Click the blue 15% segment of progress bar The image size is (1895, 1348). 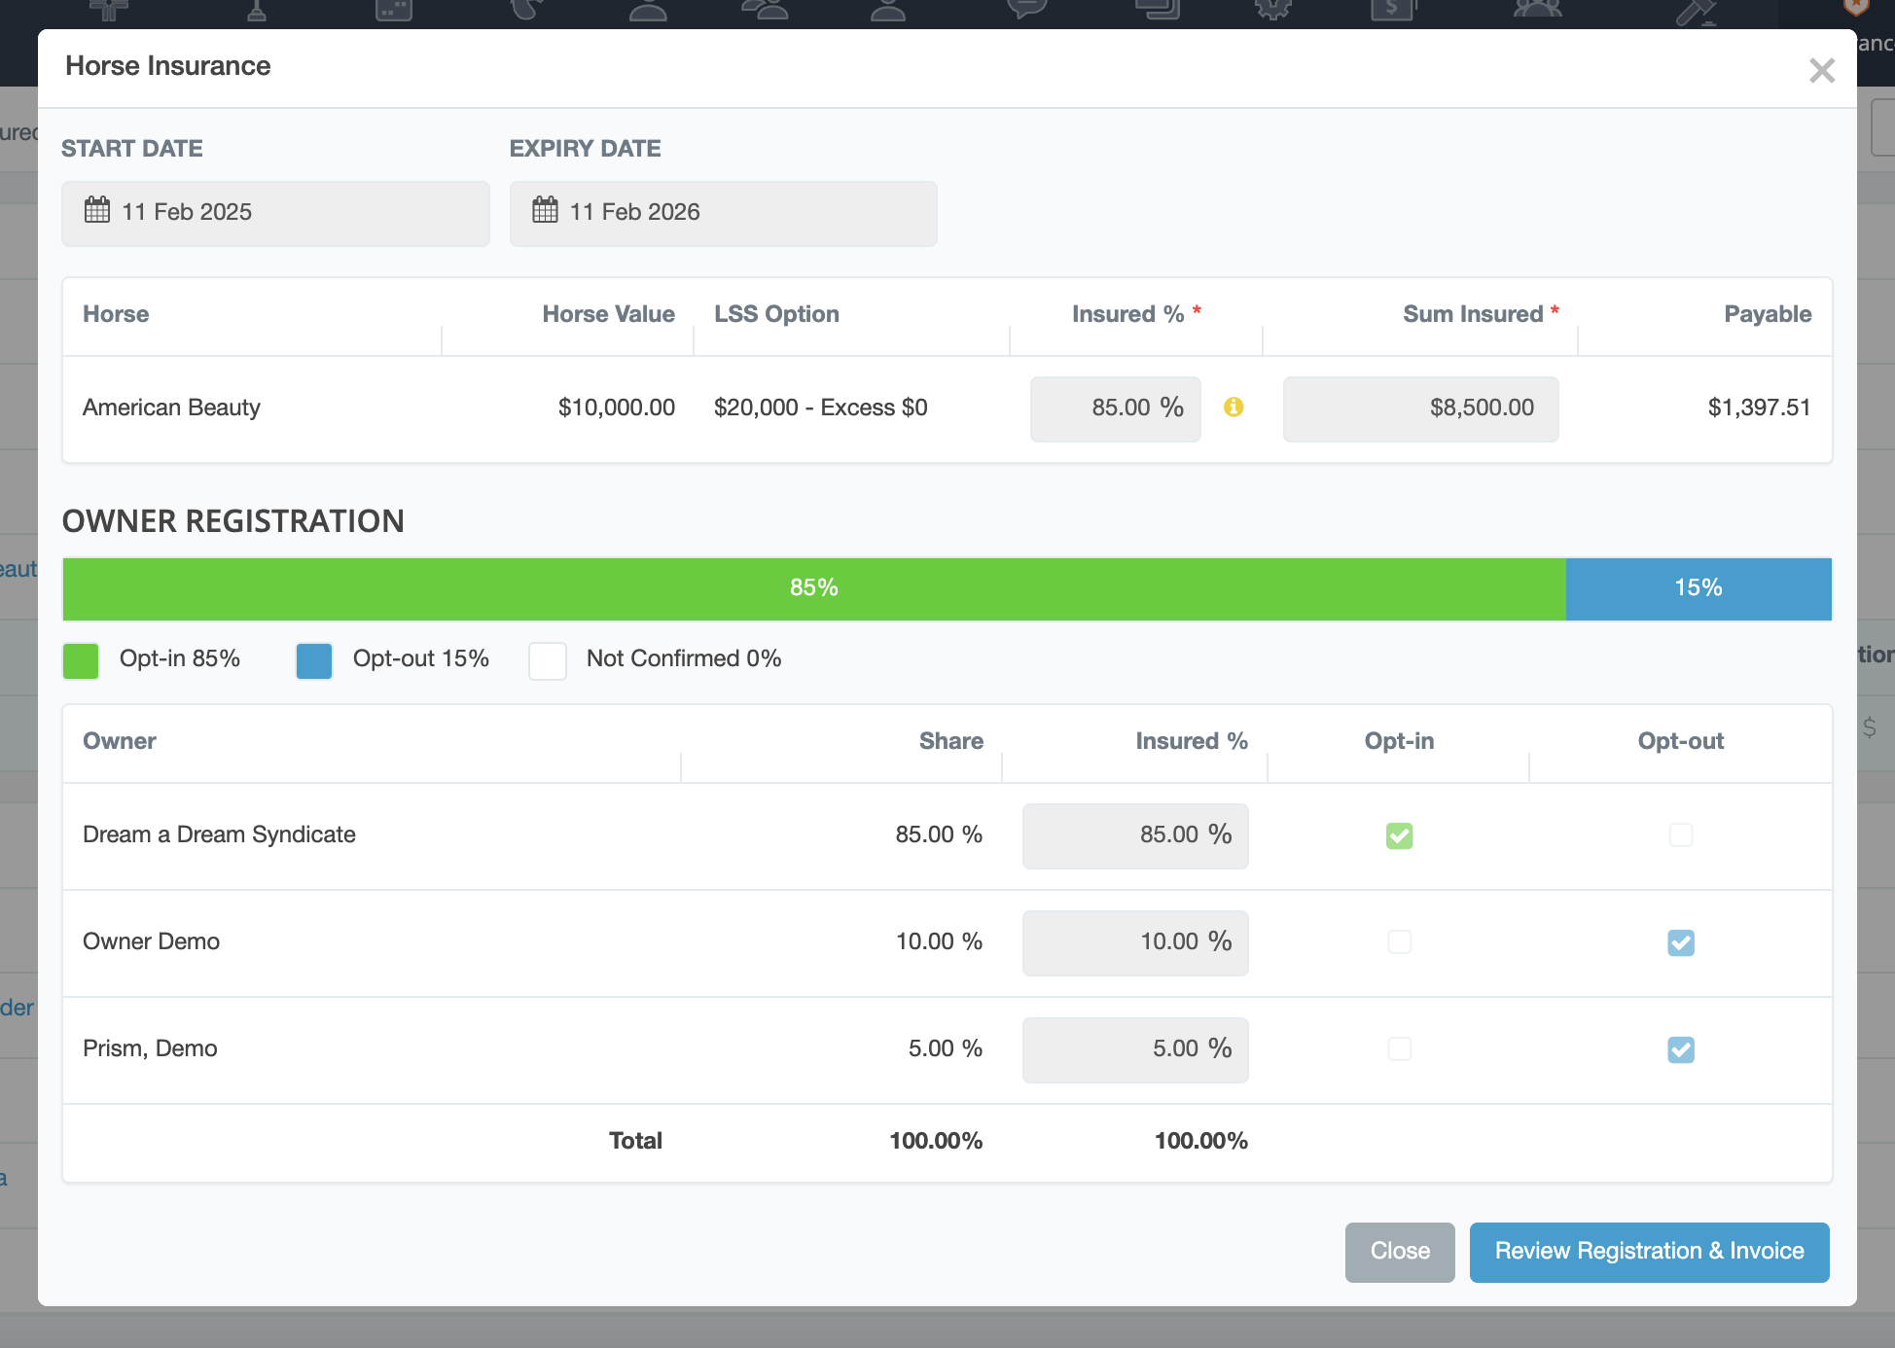point(1698,588)
